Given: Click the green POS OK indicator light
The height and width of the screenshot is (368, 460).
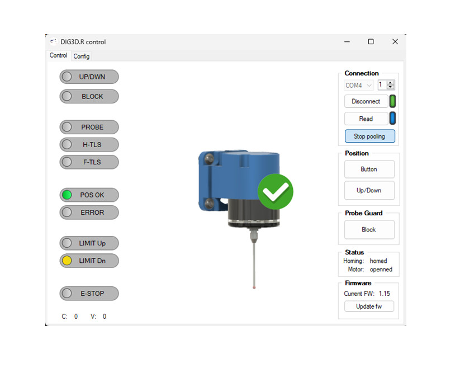Looking at the screenshot, I should [67, 195].
